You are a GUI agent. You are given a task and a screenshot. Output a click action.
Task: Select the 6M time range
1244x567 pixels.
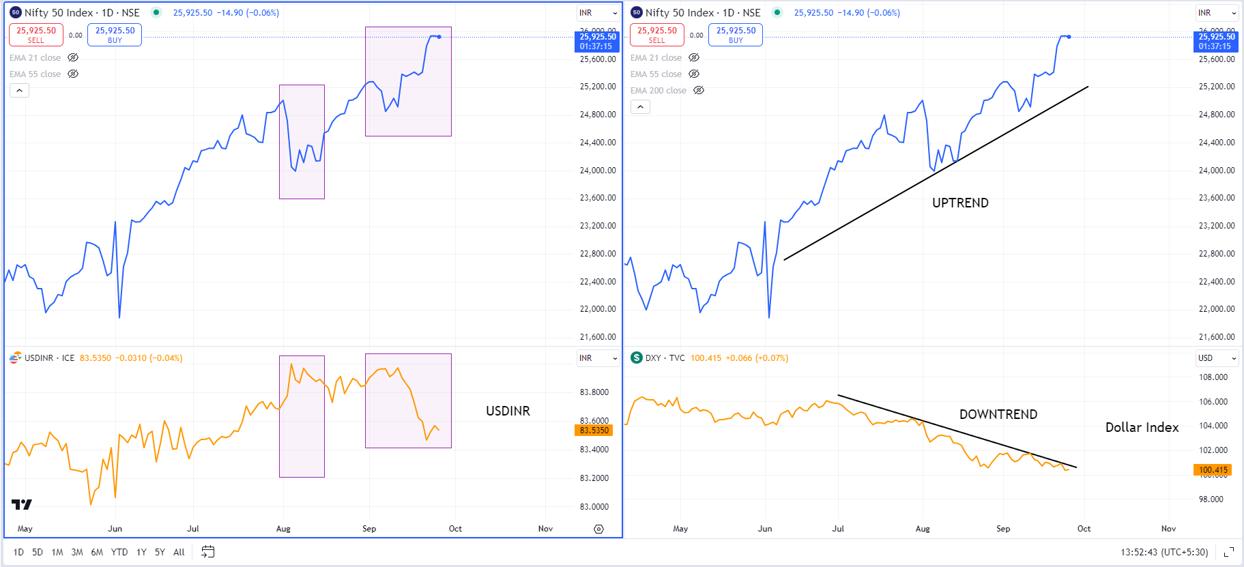pos(97,552)
